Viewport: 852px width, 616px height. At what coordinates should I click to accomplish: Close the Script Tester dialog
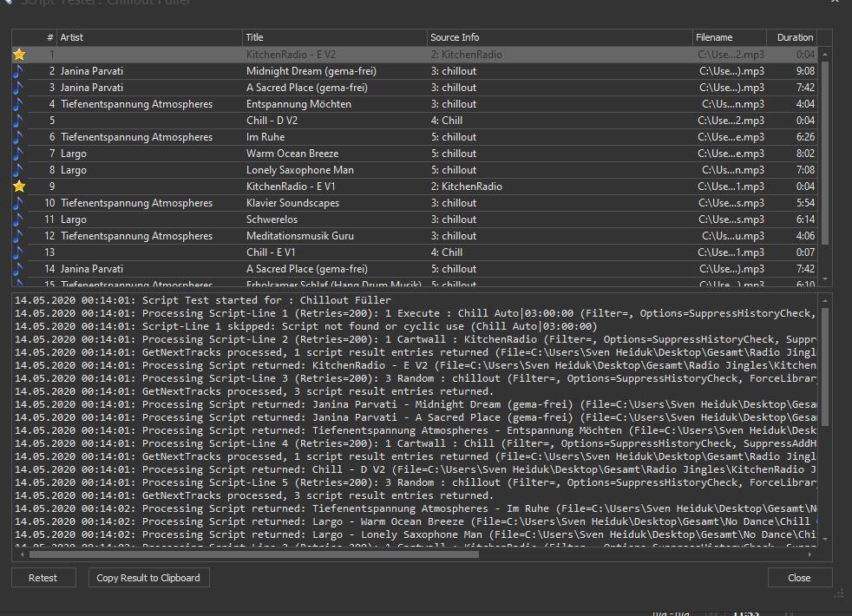[799, 578]
